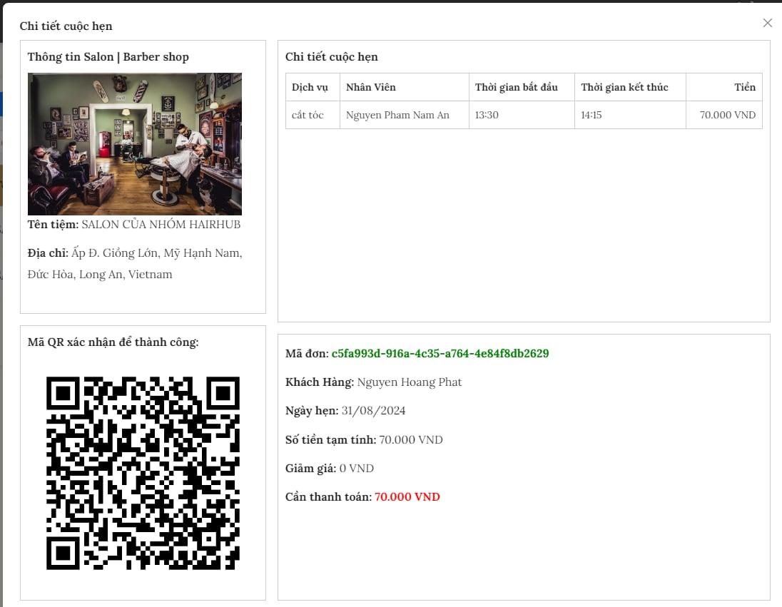Click the 'Chi tiết cuộc hẹn' dialog title
This screenshot has width=782, height=607.
(66, 26)
